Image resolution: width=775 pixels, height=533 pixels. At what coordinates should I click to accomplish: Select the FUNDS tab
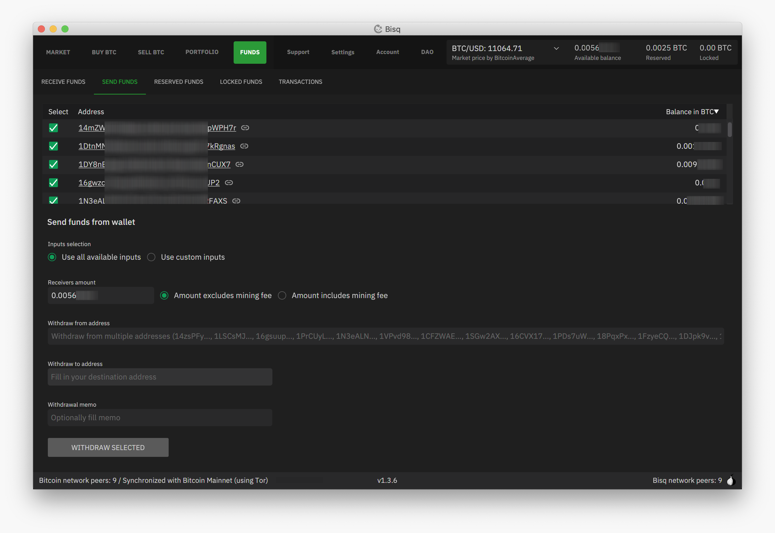pos(250,53)
